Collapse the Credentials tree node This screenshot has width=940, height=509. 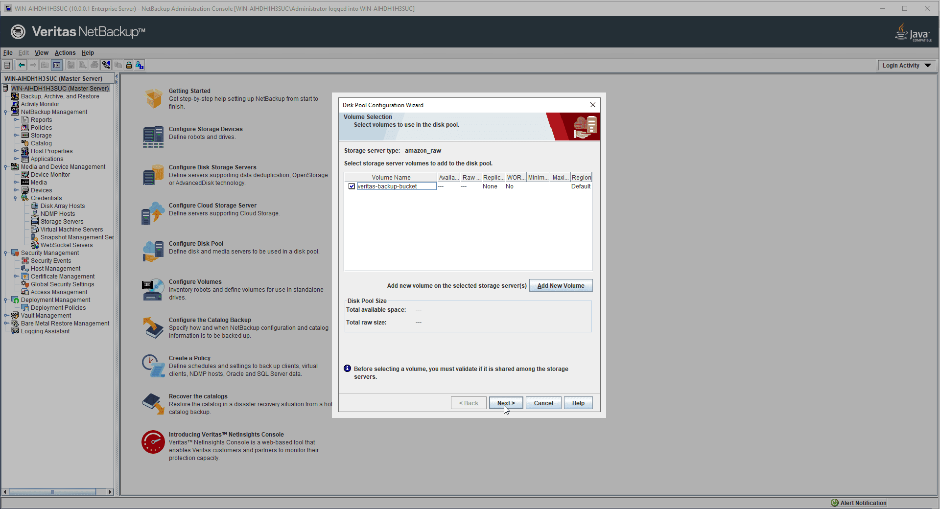[16, 198]
